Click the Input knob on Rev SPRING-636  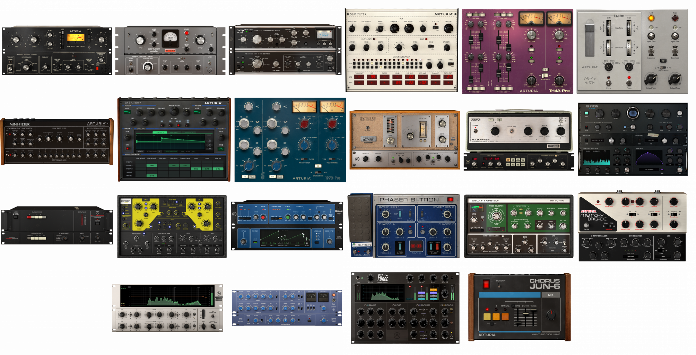click(495, 131)
